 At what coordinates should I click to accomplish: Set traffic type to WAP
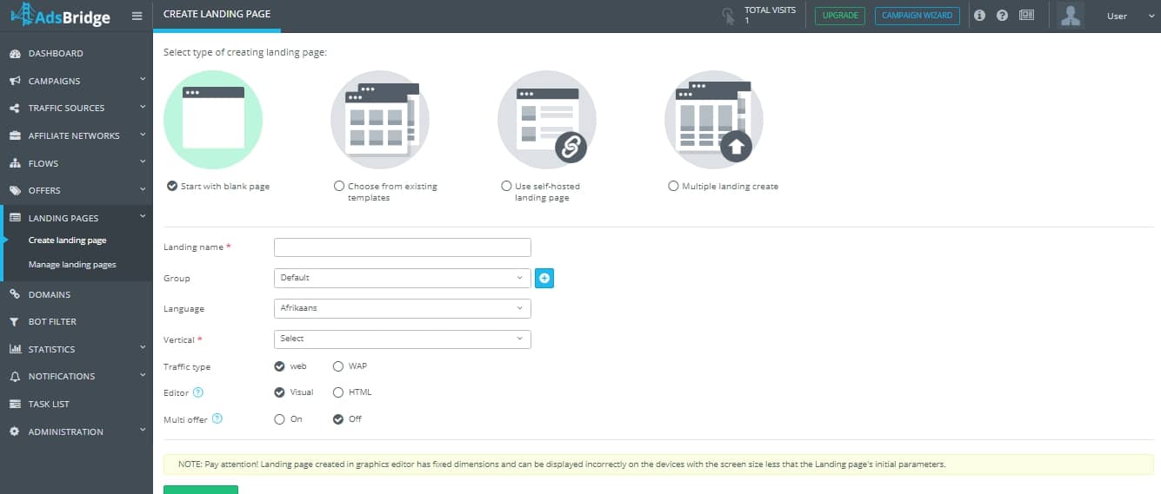tap(338, 366)
